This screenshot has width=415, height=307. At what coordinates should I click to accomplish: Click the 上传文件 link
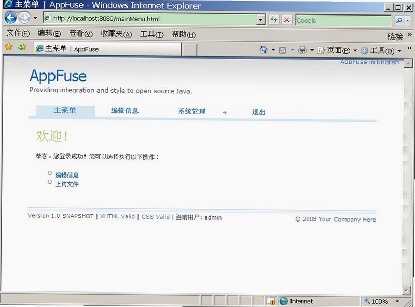67,184
